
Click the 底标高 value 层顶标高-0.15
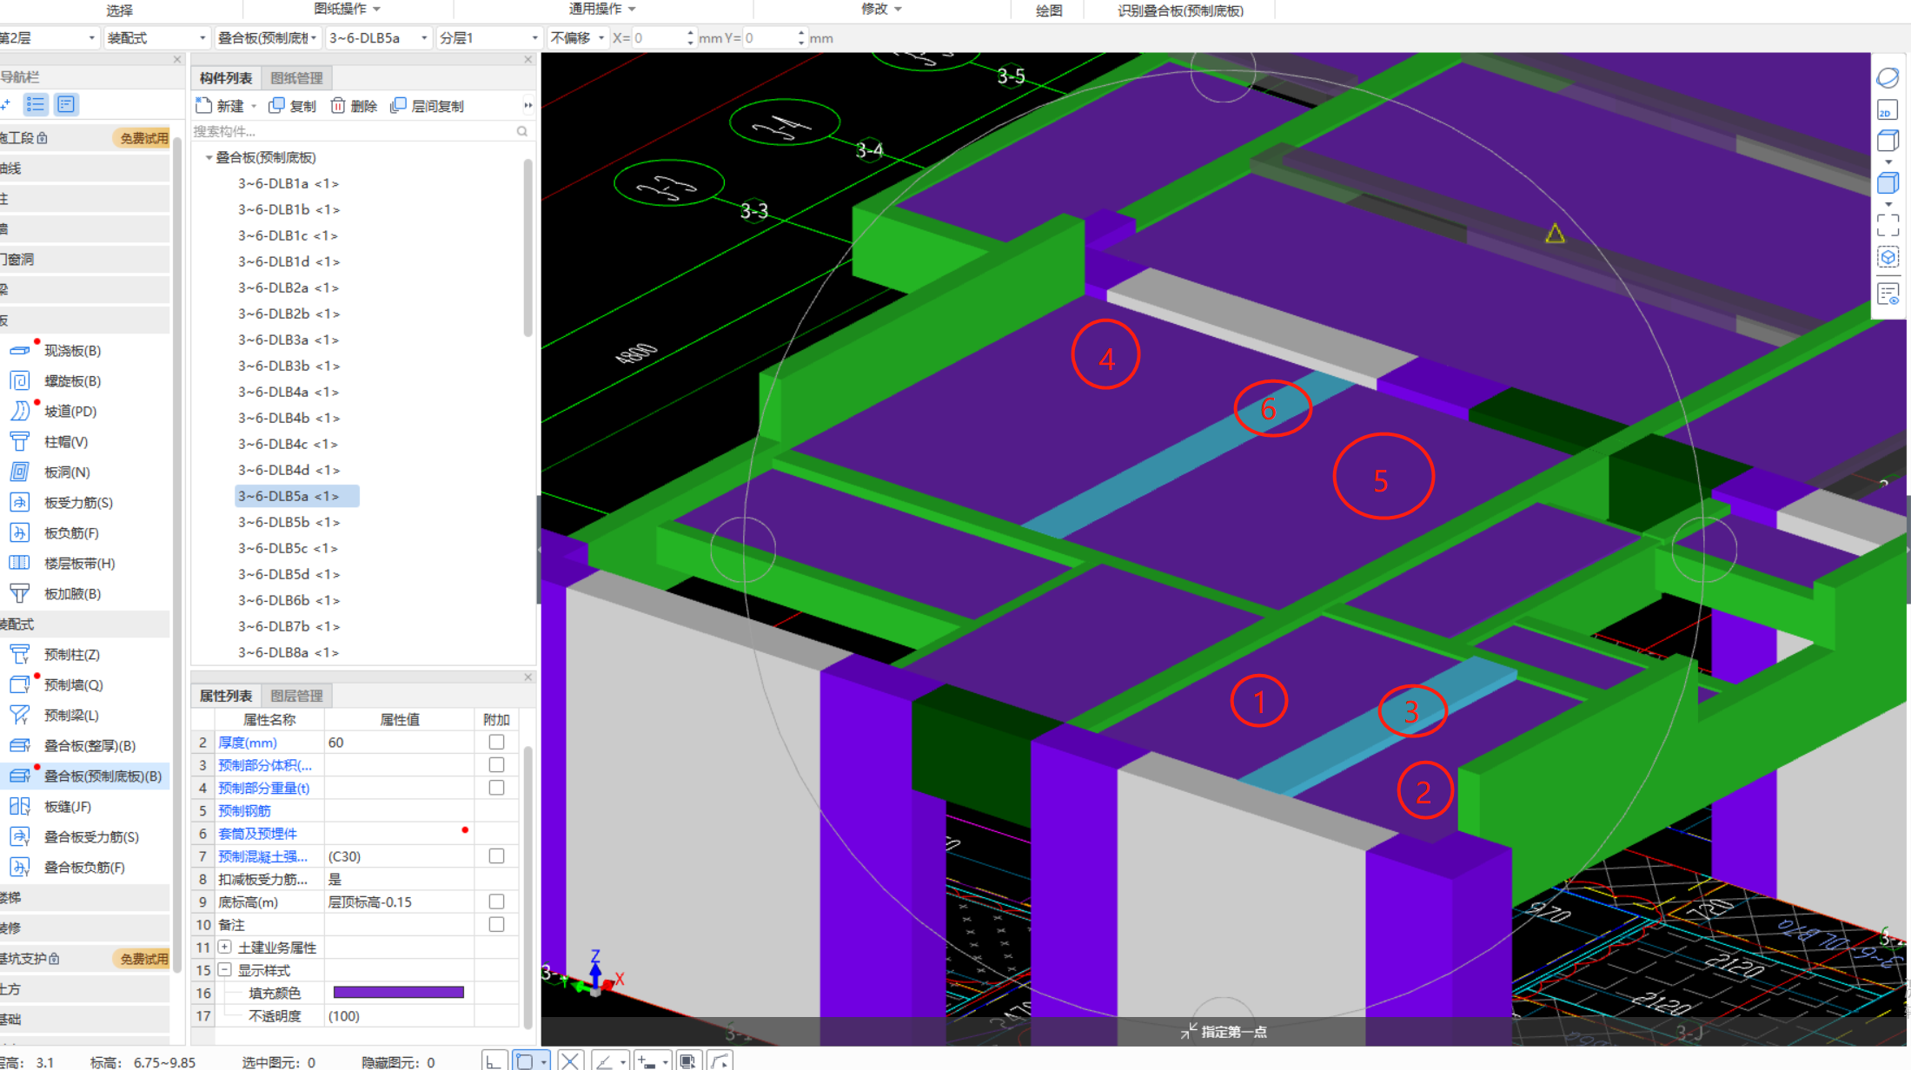(x=400, y=902)
